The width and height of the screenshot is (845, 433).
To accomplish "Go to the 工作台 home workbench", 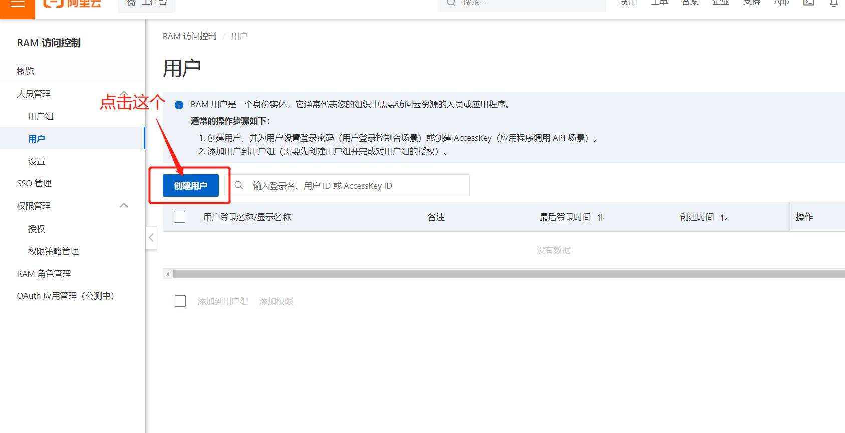I will coord(147,4).
